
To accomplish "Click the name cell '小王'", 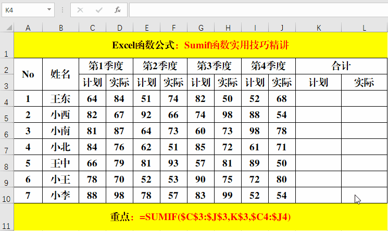I will 61,179.
